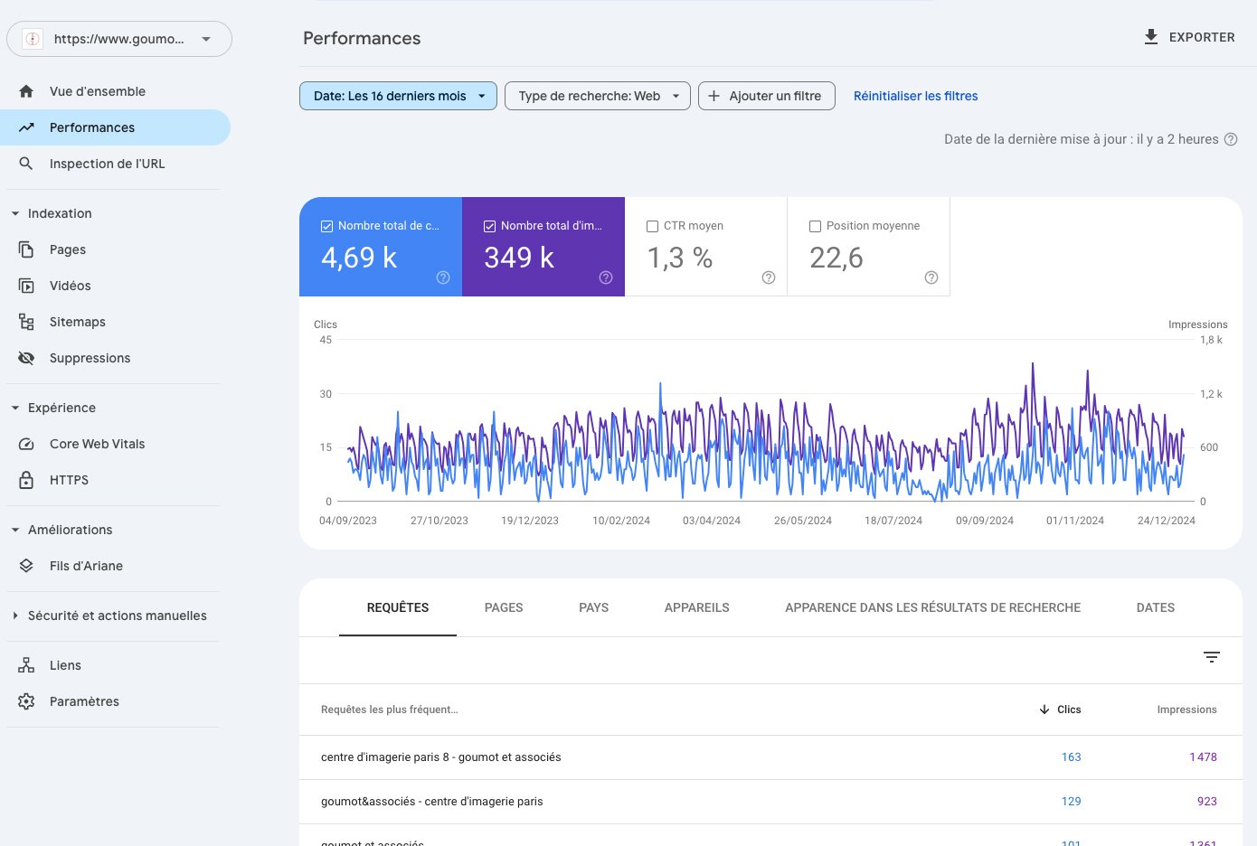
Task: Open Core Web Vitals gauge icon
Action: pos(26,444)
